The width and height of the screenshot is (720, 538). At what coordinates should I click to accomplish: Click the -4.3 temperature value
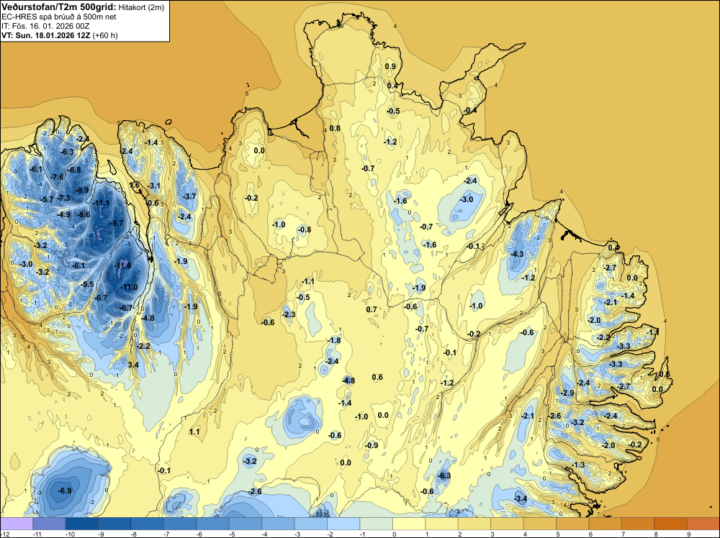(x=517, y=254)
